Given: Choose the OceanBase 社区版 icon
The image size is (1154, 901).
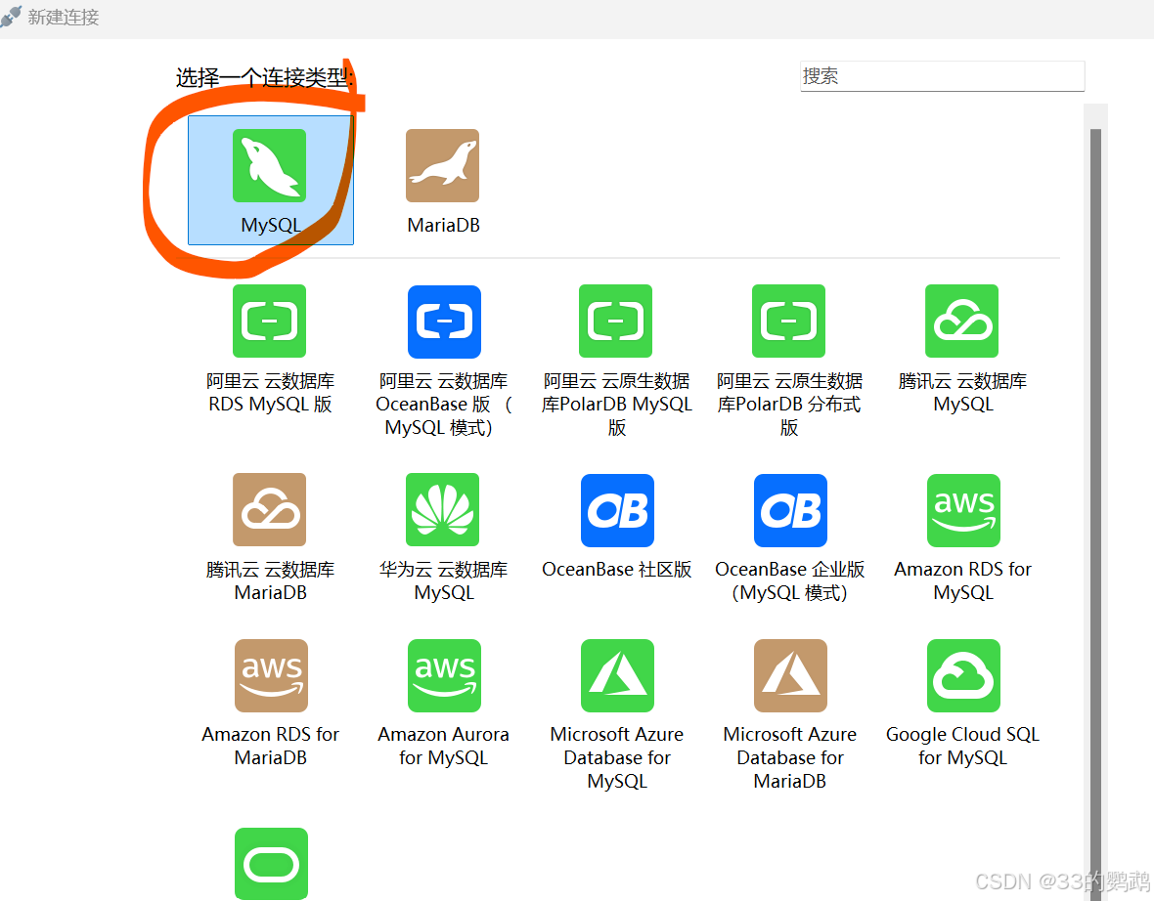Looking at the screenshot, I should click(x=617, y=510).
